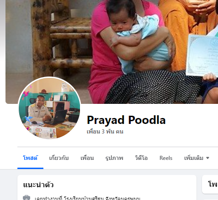Open the เกี่ยวกับ (About) tab
This screenshot has width=218, height=200.
[x=59, y=158]
